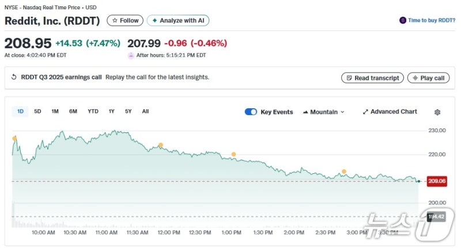Screen dimensions: 461x248
Task: Click key event dot near 1:00 PM
Action: (233, 154)
